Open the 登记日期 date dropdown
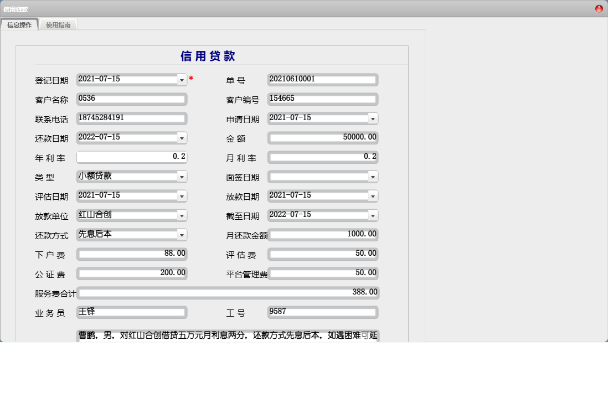This screenshot has height=408, width=608. [x=182, y=80]
